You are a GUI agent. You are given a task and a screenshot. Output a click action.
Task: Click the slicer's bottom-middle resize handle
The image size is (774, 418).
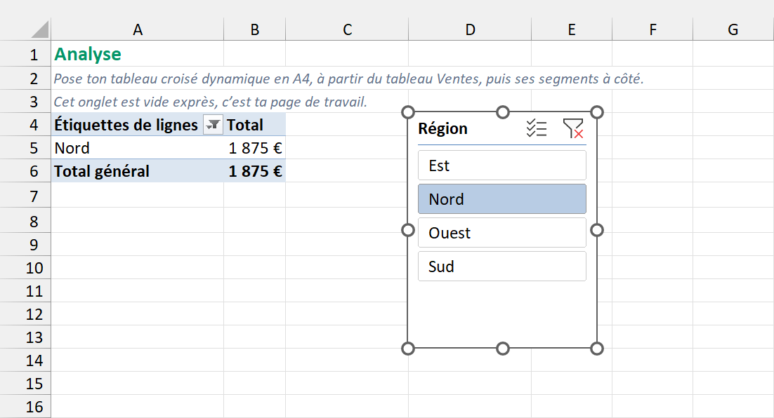tap(502, 349)
